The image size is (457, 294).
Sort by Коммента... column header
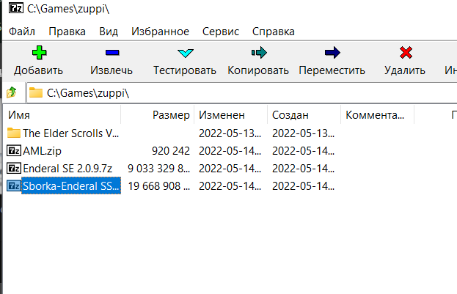[378, 115]
